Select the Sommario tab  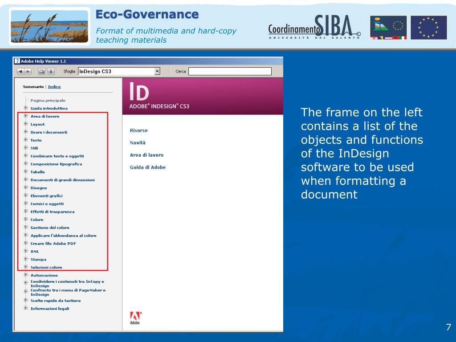click(33, 87)
